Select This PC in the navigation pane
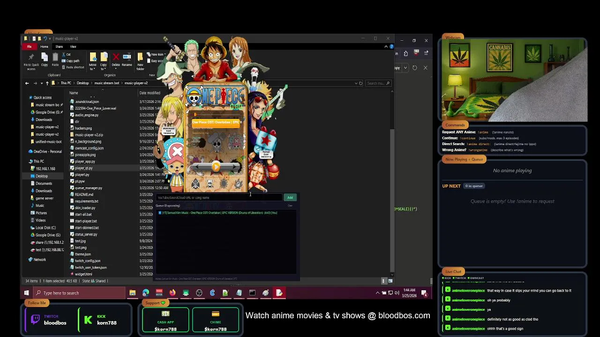Viewport: 600px width, 337px height. (38, 161)
